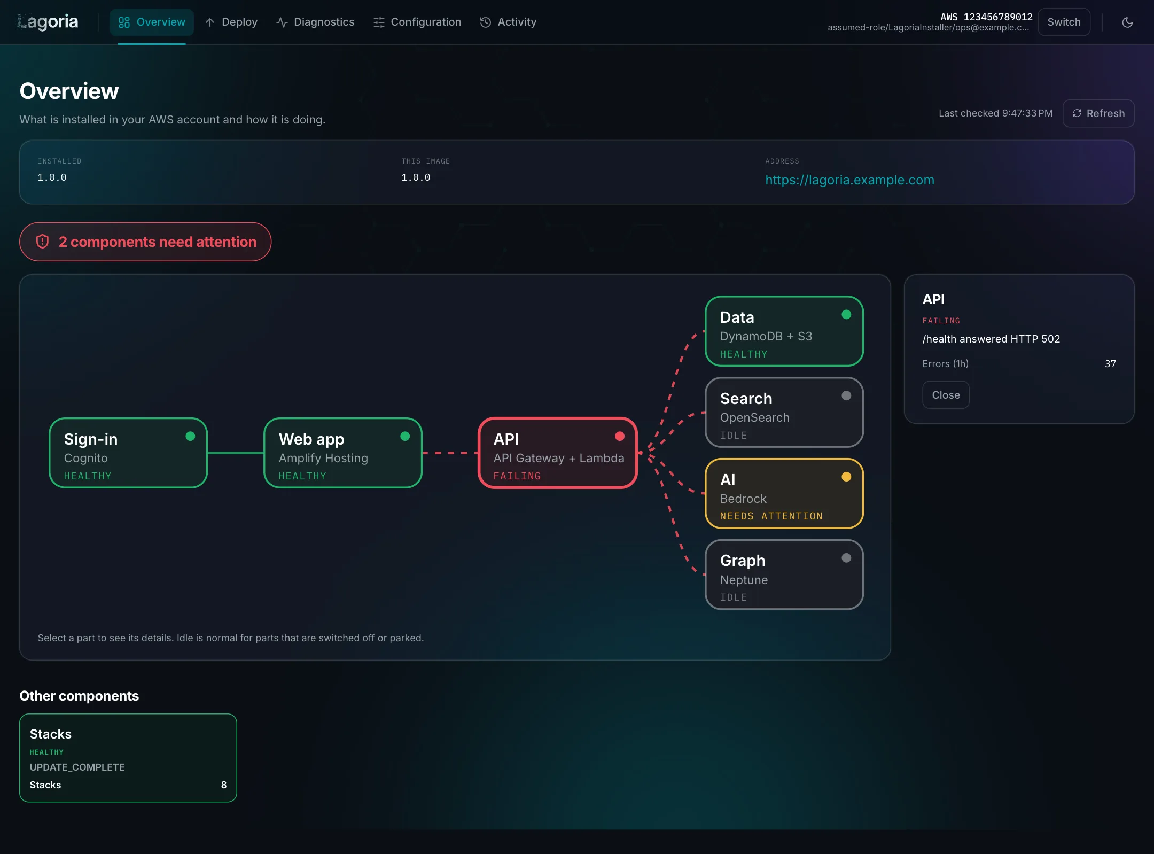Screen dimensions: 1154x854
Task: Click the UPDATE_COMPLETE status text
Action: [x=77, y=767]
